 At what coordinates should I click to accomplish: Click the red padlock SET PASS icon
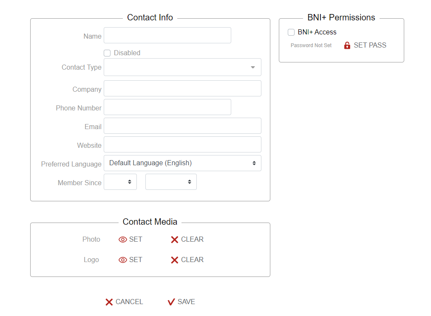point(347,45)
